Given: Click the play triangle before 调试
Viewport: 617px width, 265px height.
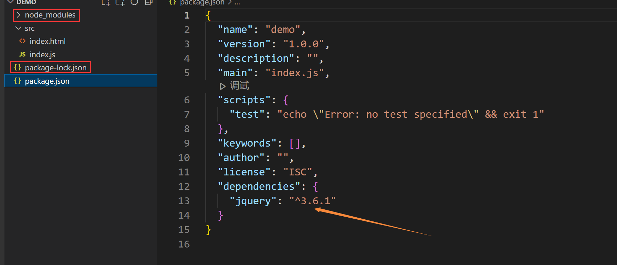Looking at the screenshot, I should pos(223,86).
